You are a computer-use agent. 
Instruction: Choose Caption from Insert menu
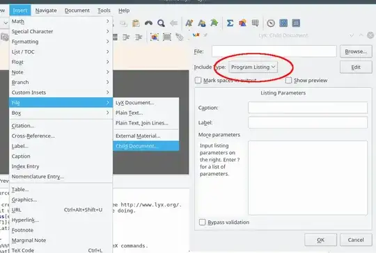click(x=61, y=156)
